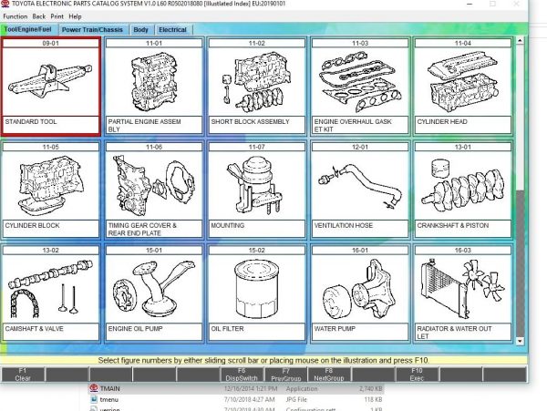Click the TMAIN Toyota application icon in Explorer

pos(94,388)
